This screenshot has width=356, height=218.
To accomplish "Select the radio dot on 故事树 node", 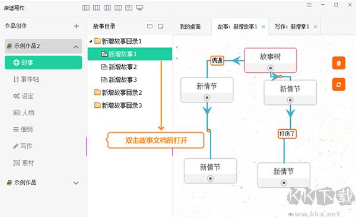I will coord(271,68).
